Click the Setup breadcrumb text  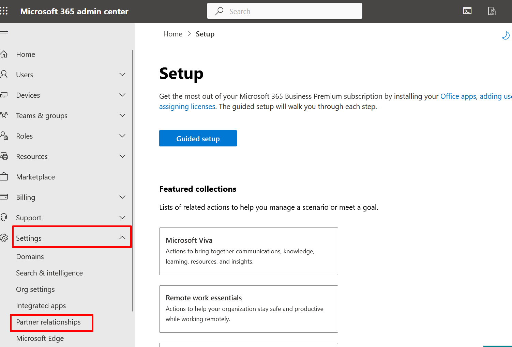[x=205, y=34]
